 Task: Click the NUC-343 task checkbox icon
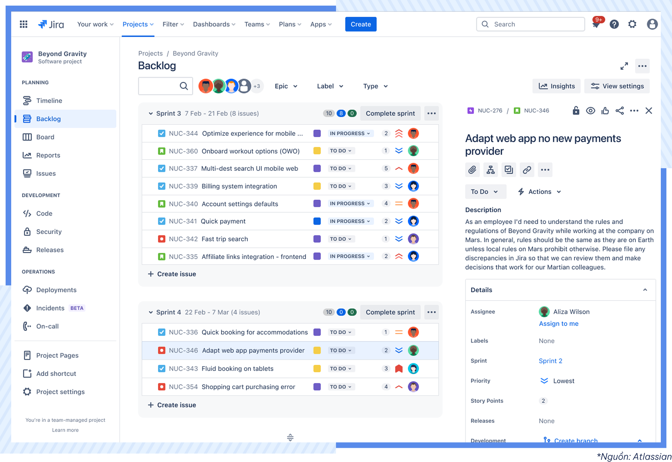point(162,369)
